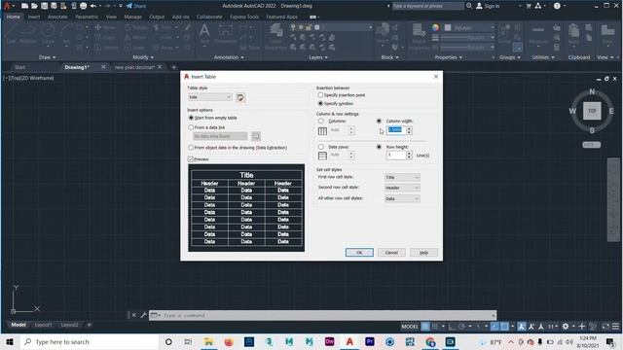Click the Undo arrow icon
Screen dimensions: 623x350
point(93,6)
